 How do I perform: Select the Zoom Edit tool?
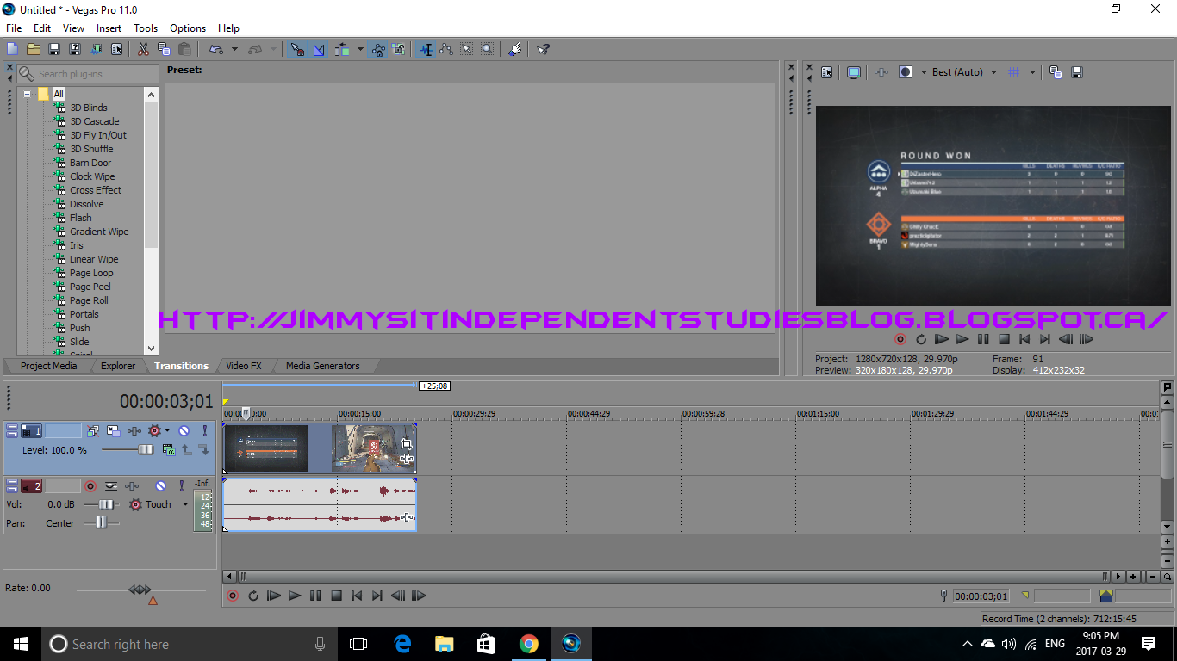tap(487, 49)
